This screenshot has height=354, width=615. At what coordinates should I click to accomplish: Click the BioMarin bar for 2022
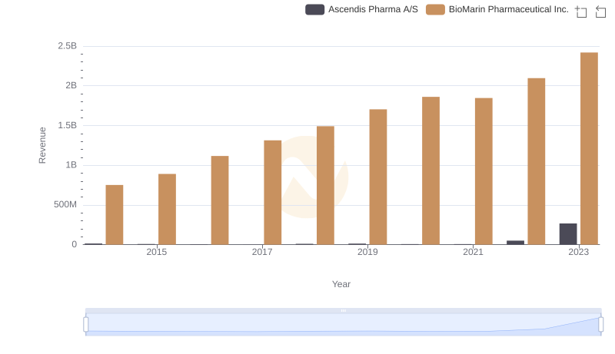(536, 161)
